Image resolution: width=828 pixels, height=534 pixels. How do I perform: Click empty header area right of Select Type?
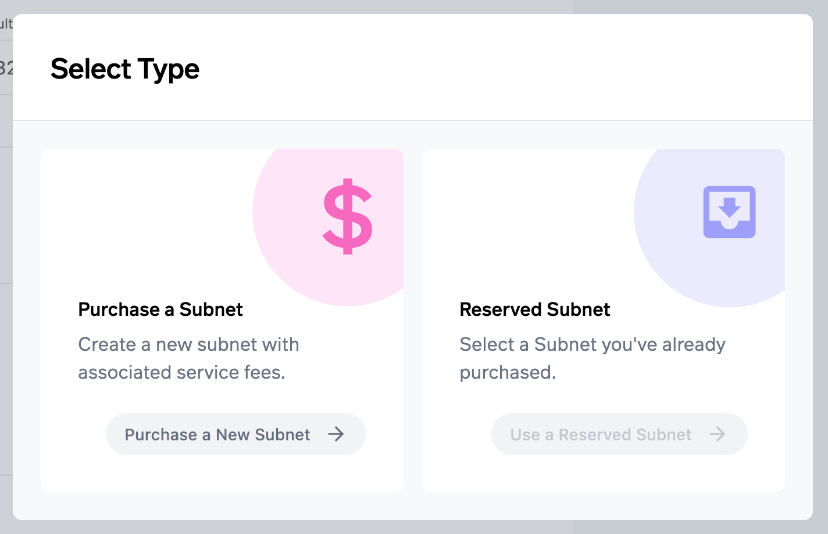coord(494,69)
